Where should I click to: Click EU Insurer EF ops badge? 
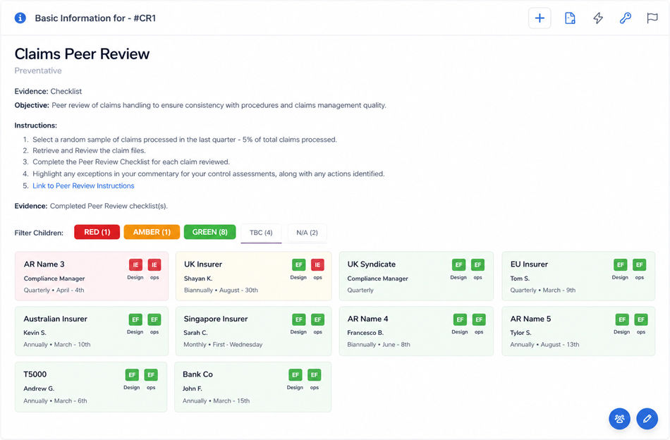point(639,265)
